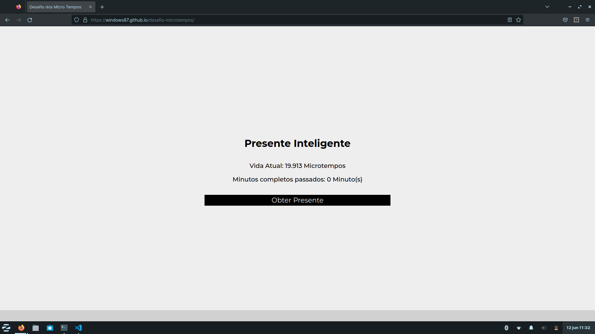This screenshot has height=334, width=595.
Task: Expand the clock and notifications area
Action: pyautogui.click(x=578, y=328)
